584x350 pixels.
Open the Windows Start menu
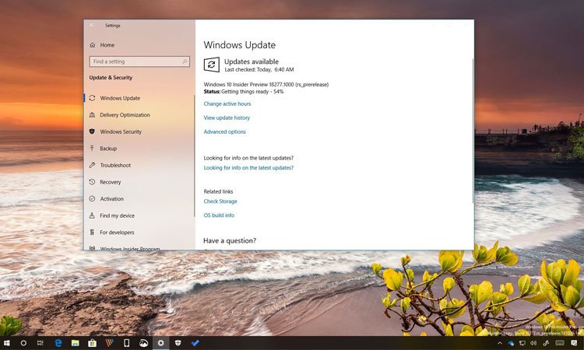tap(7, 342)
